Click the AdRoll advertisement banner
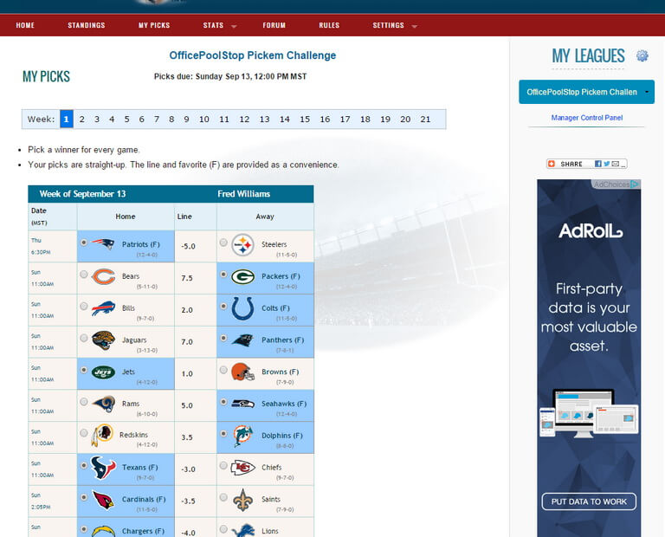The width and height of the screenshot is (665, 537). [589, 359]
